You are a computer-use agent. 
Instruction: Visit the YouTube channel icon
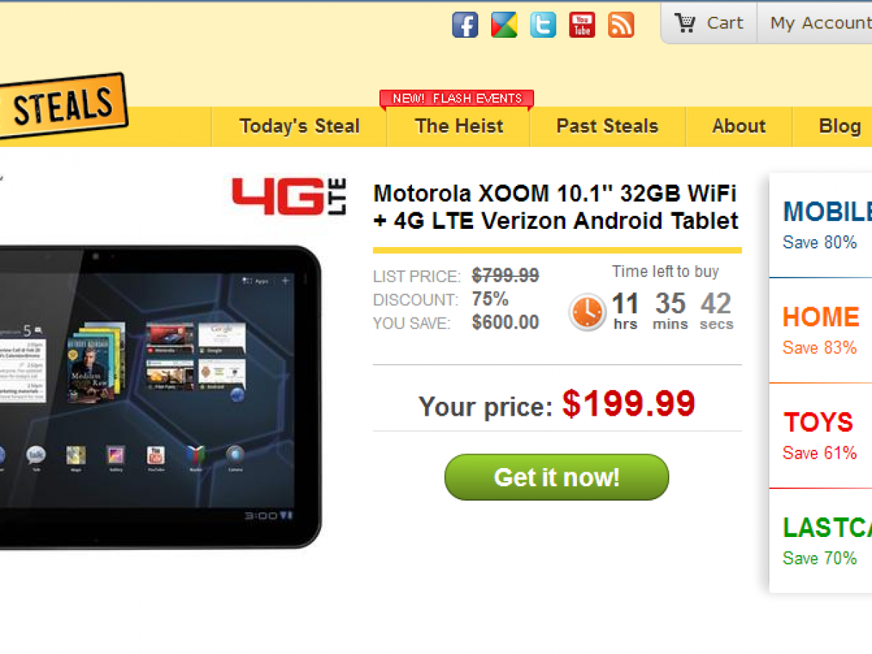[x=582, y=25]
